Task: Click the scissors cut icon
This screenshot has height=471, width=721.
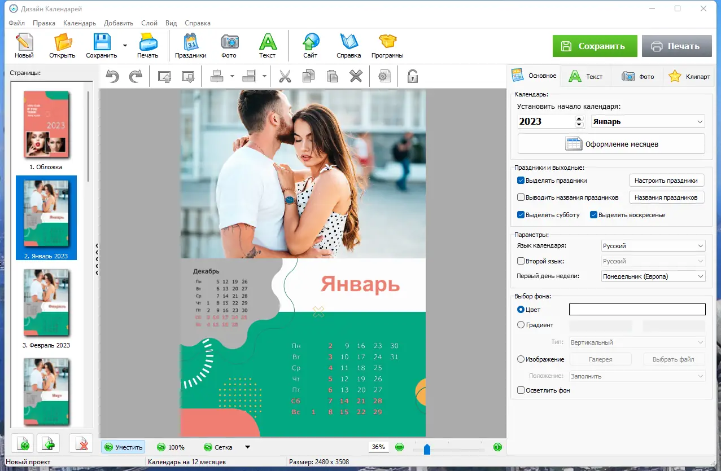Action: click(285, 76)
